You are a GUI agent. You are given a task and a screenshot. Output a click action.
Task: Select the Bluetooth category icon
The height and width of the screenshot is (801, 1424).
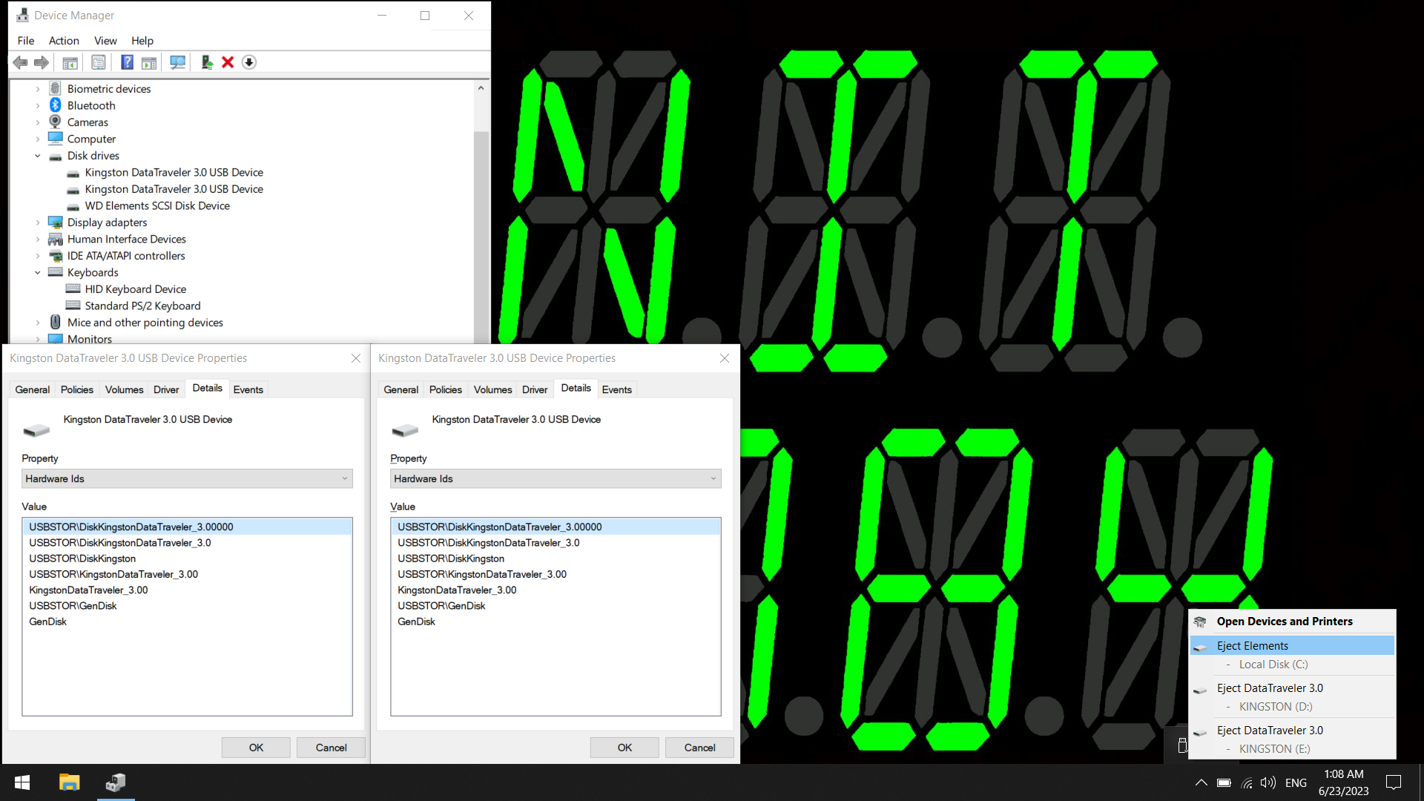(56, 105)
